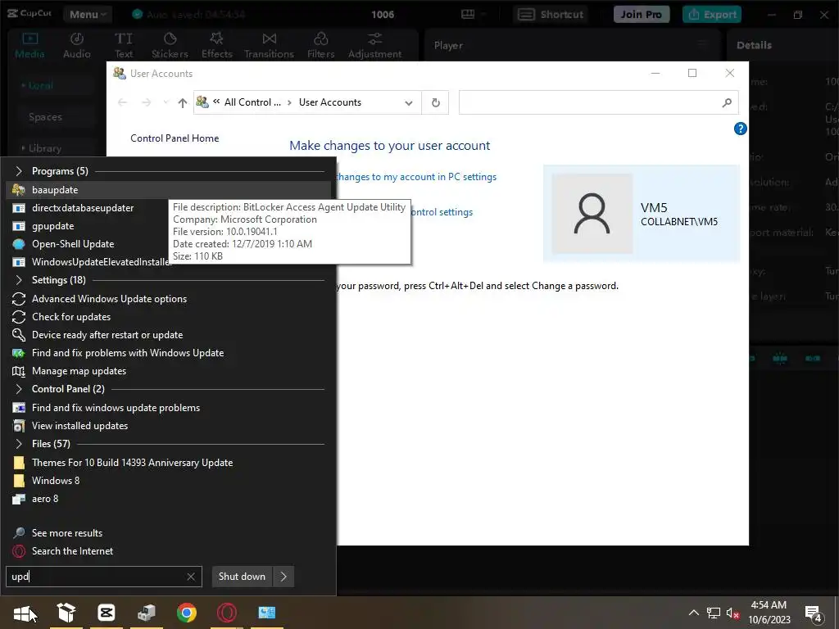Collapse the Settings (18) group
This screenshot has height=629, width=839.
click(x=19, y=280)
